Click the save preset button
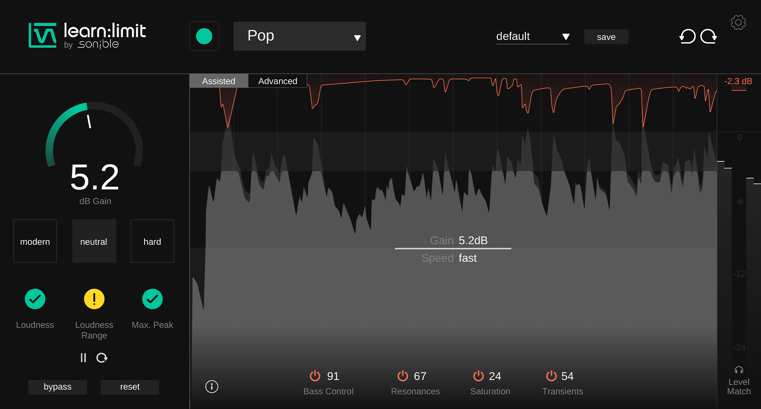Screen dimensions: 761x409 606,37
